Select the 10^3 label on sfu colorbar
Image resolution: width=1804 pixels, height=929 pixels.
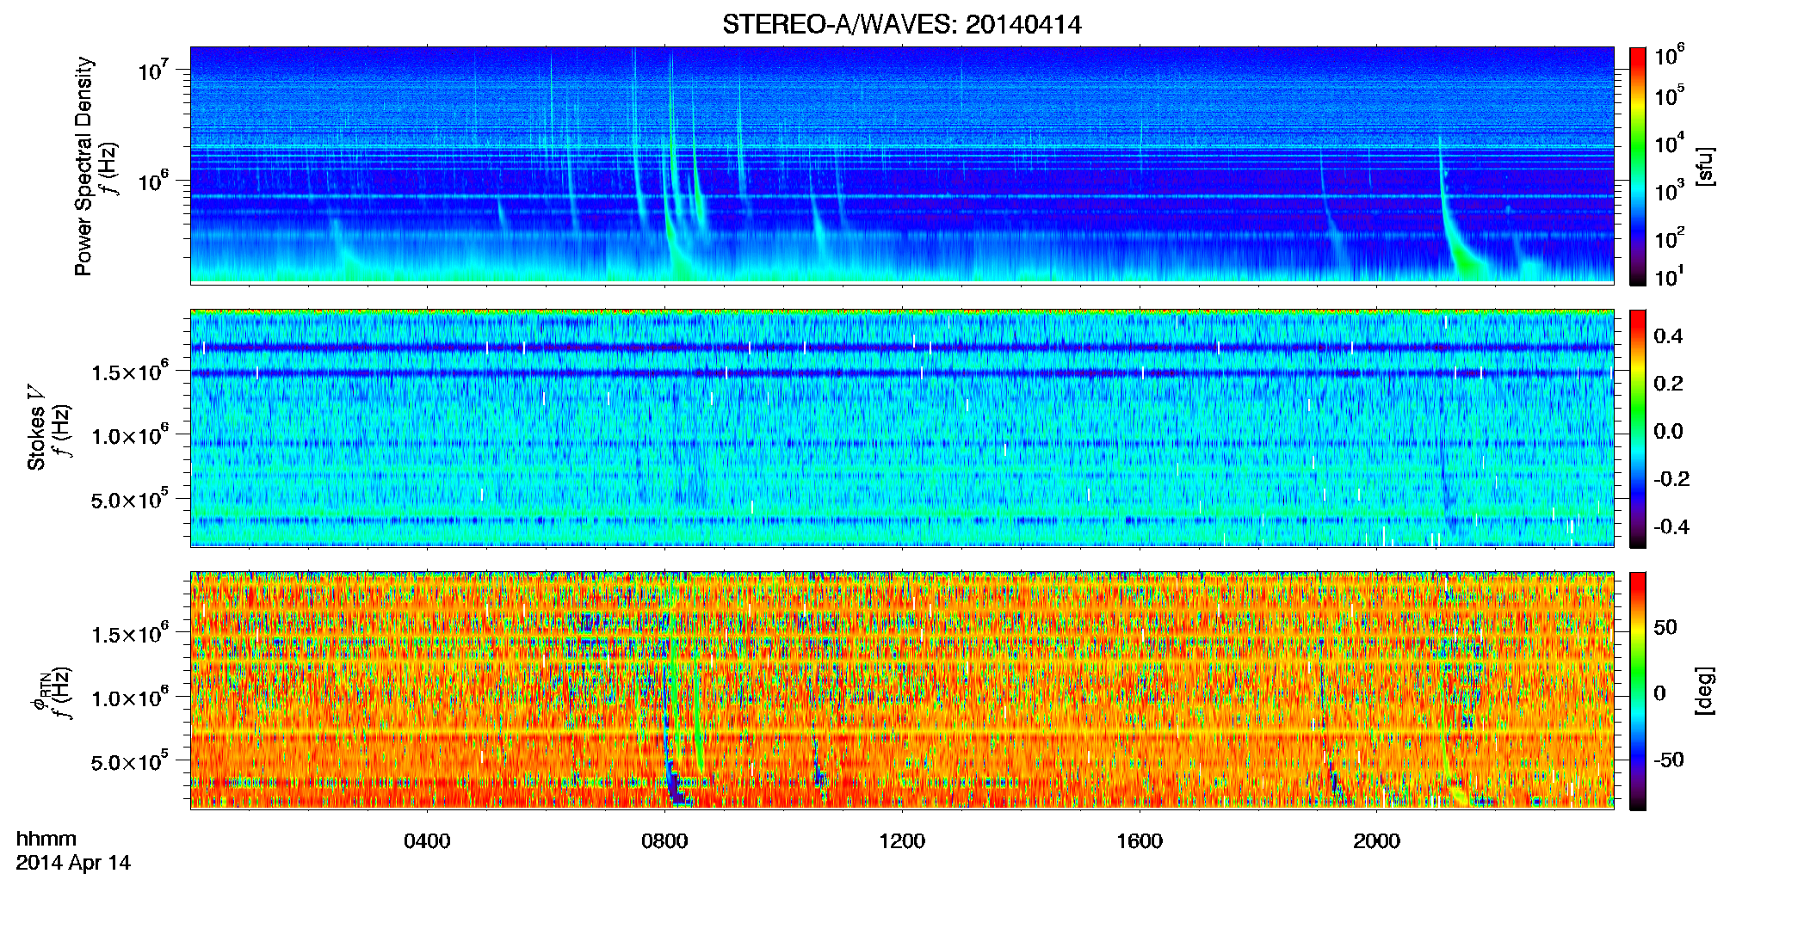pos(1670,191)
